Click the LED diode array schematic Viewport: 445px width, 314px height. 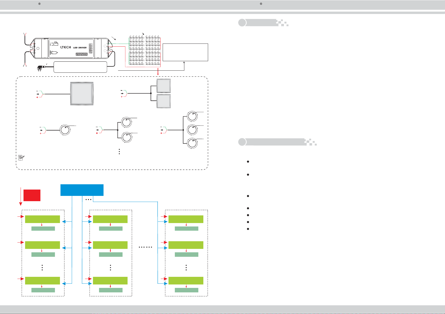(144, 51)
